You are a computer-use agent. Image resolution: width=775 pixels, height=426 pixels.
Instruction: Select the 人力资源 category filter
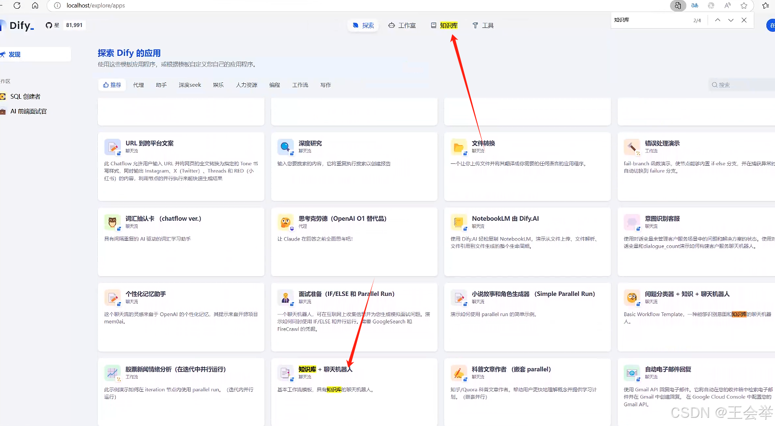247,85
